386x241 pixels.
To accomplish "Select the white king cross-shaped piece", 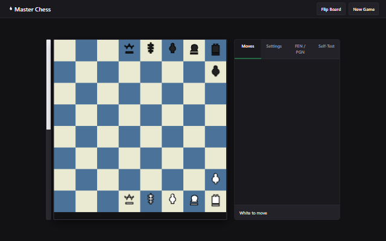I will tap(151, 199).
